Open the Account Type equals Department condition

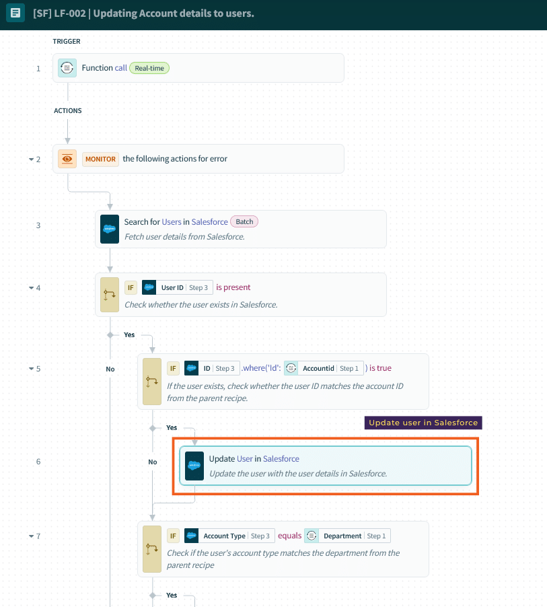(x=283, y=549)
